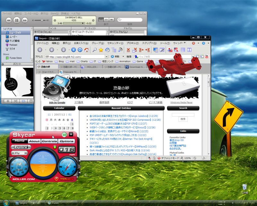Open history icon in Sleipnir toolbar
The width and height of the screenshot is (257, 206).
tap(107, 50)
